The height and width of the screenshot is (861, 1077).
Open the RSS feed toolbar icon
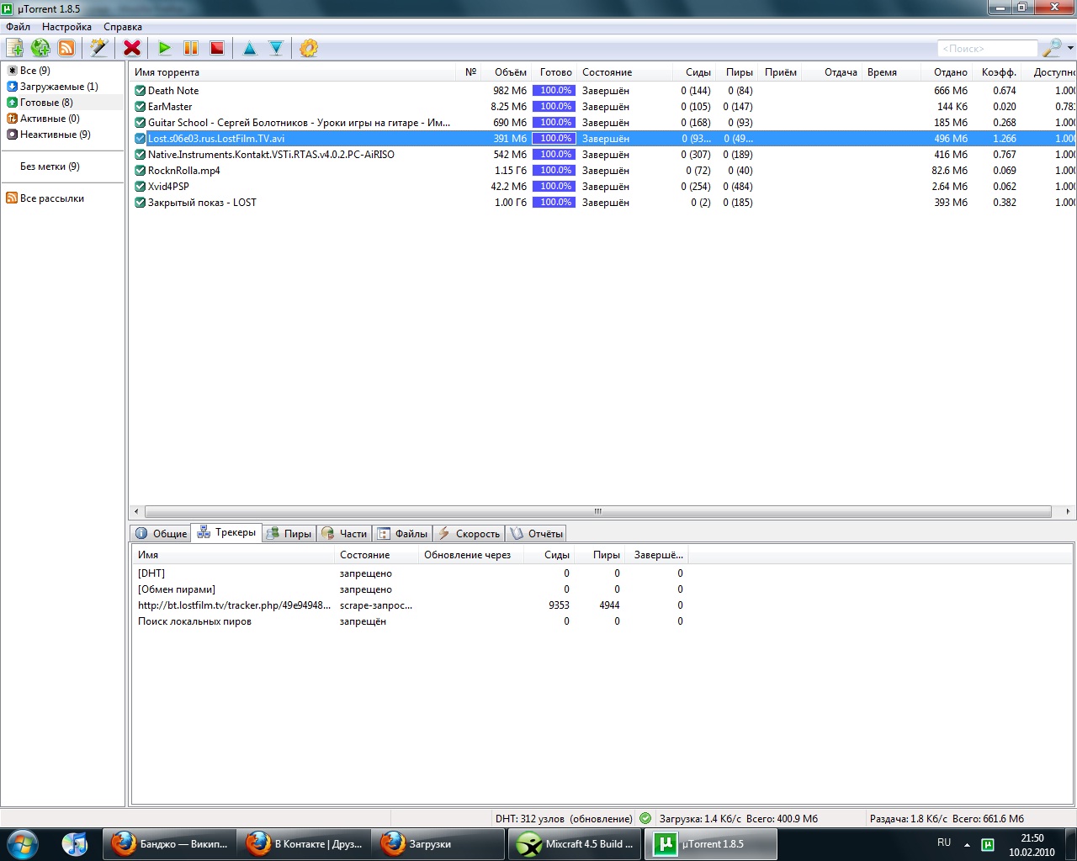click(x=66, y=48)
